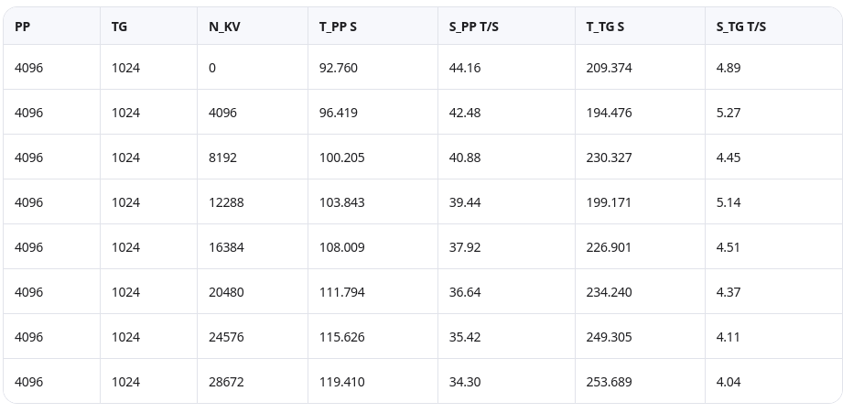The height and width of the screenshot is (413, 853).
Task: Select the cell containing 40.88
Action: click(465, 158)
